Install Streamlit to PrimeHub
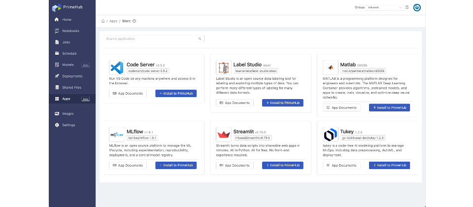The height and width of the screenshot is (207, 473). (282, 165)
